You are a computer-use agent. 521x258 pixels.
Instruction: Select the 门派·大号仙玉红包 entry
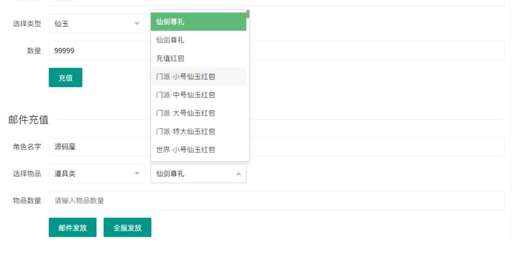coord(198,113)
